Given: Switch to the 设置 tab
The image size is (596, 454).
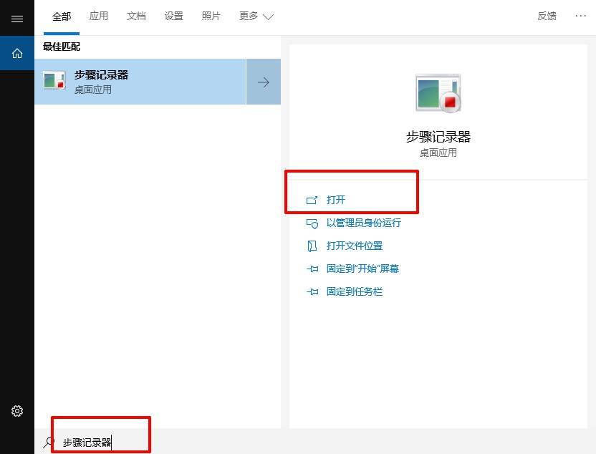Looking at the screenshot, I should [173, 16].
